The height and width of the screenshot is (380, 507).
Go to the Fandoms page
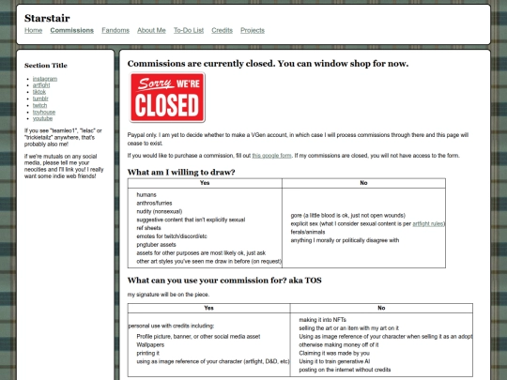[x=115, y=30]
